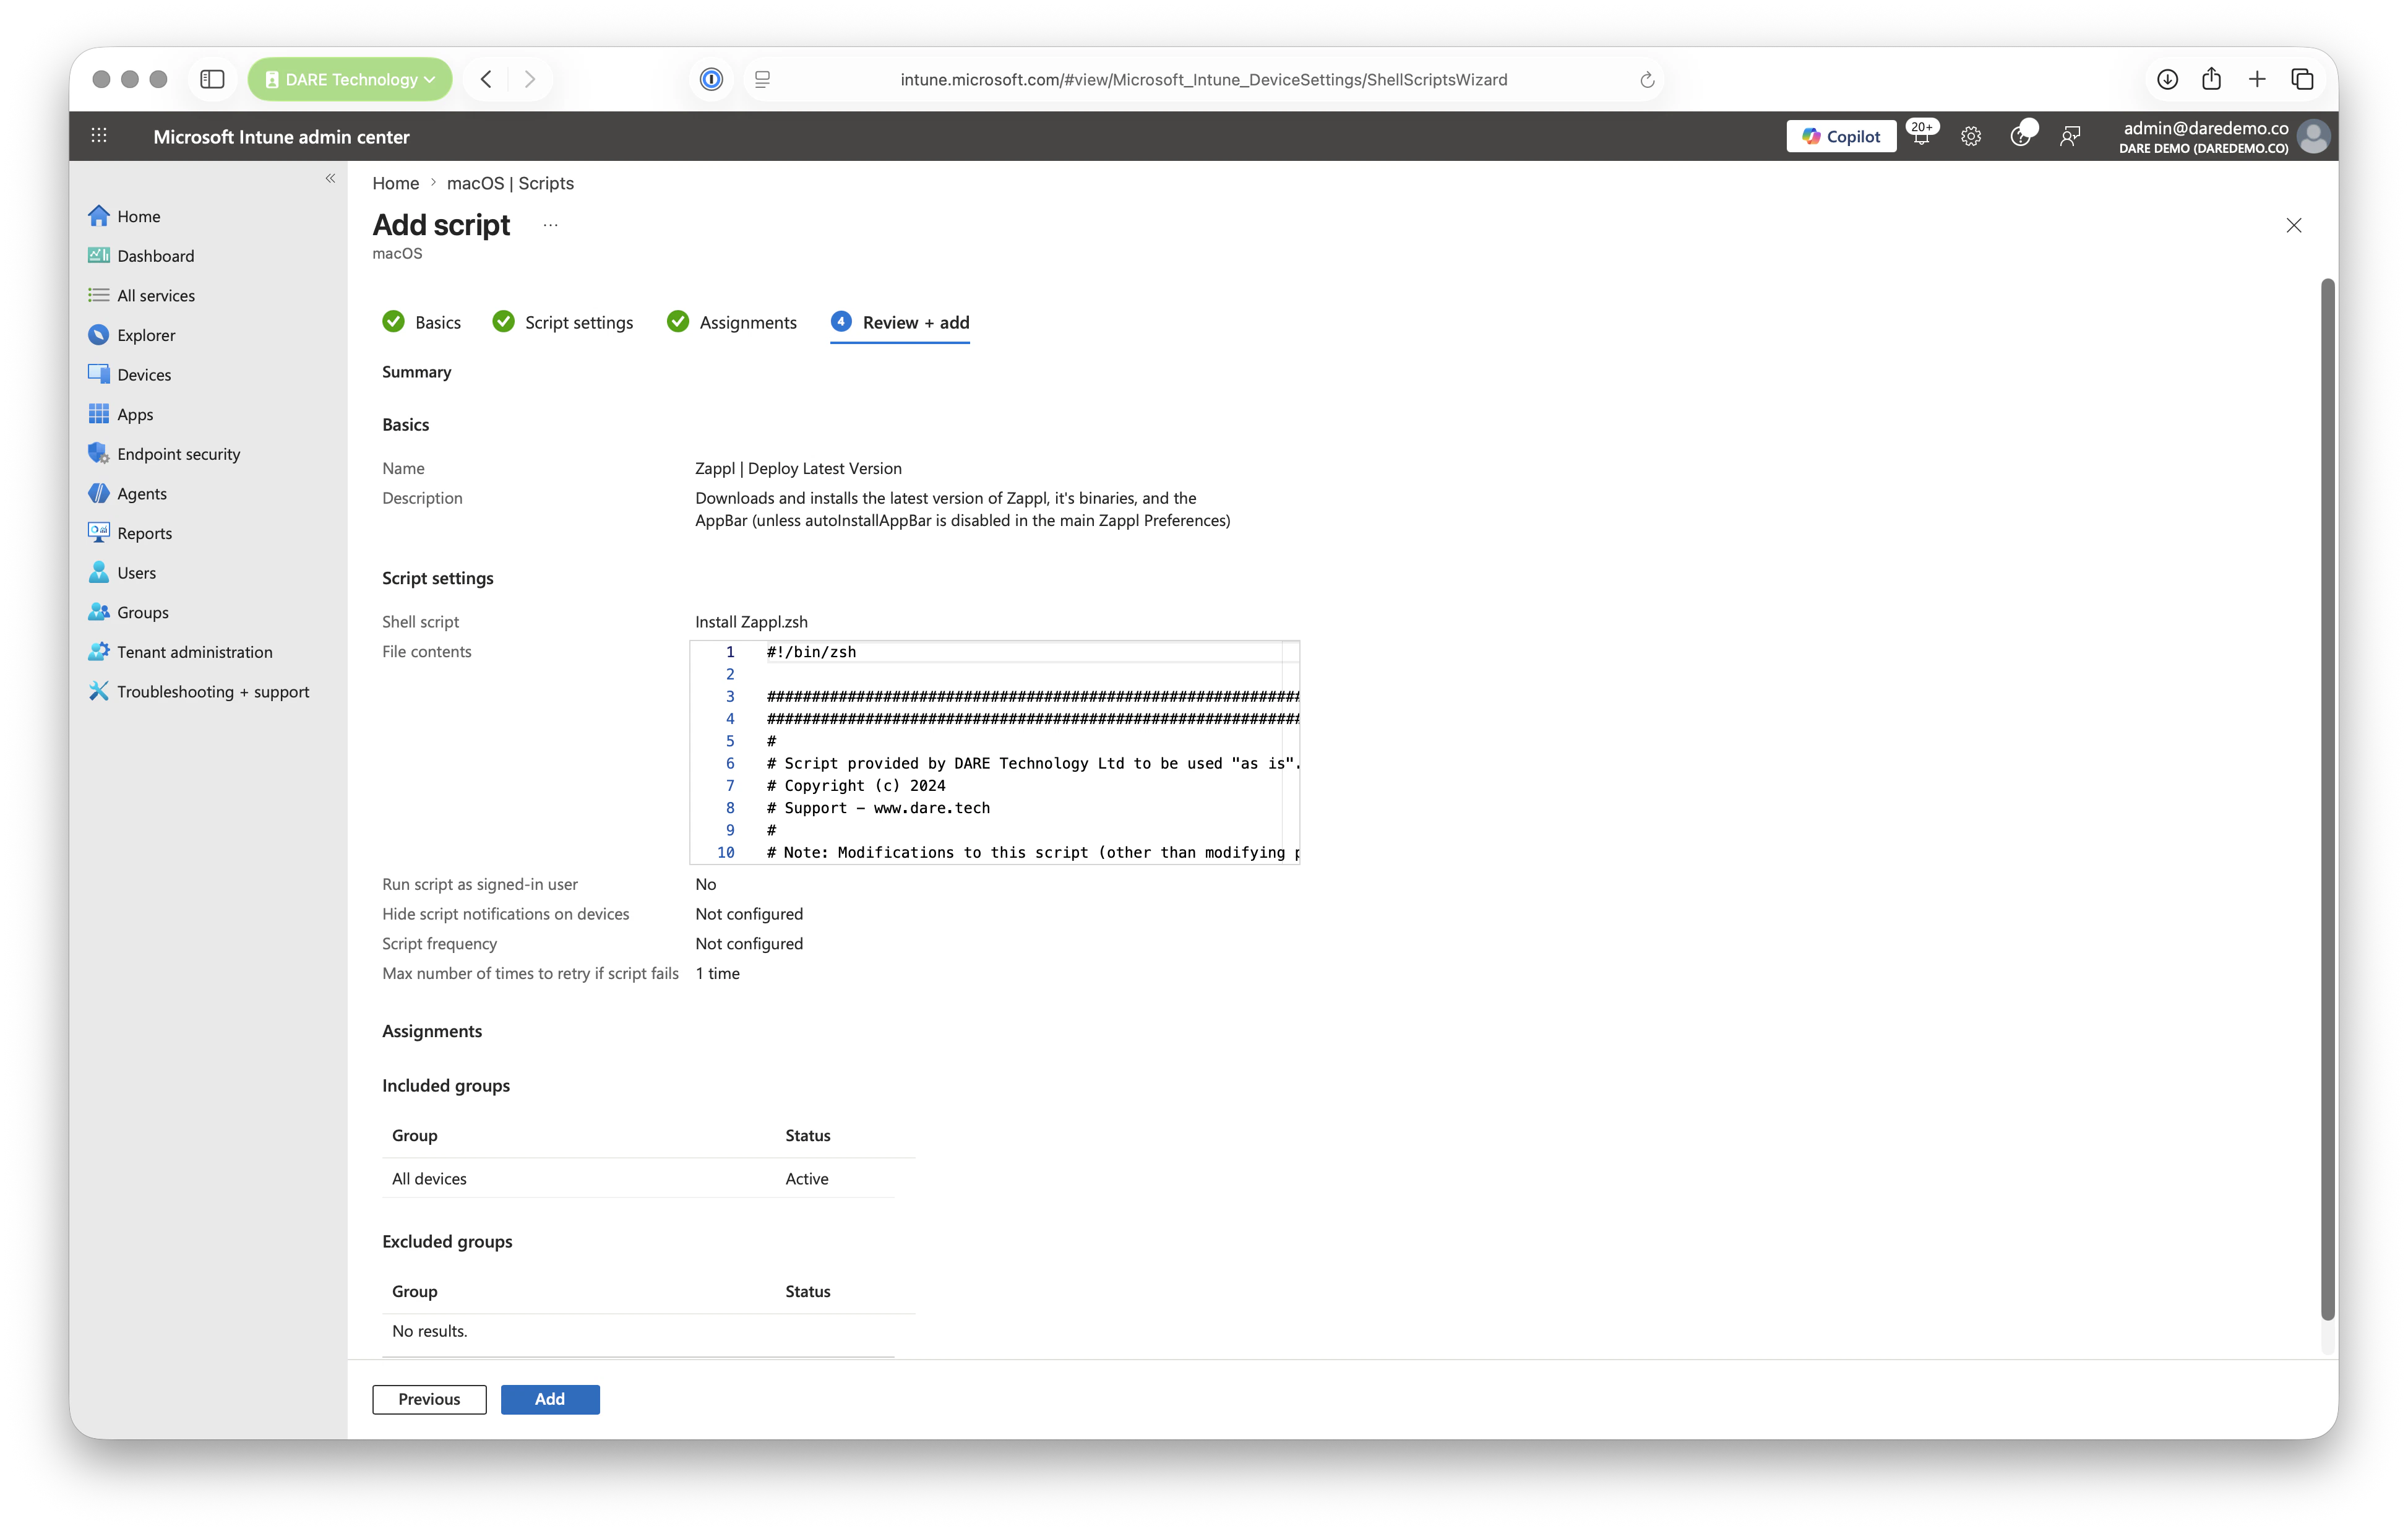Open the Reports section
The width and height of the screenshot is (2408, 1531).
click(x=144, y=532)
